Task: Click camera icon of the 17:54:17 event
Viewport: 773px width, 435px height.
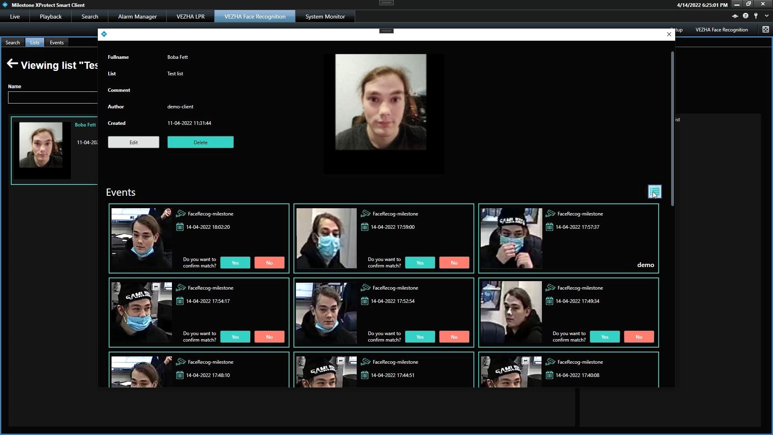Action: [x=181, y=288]
